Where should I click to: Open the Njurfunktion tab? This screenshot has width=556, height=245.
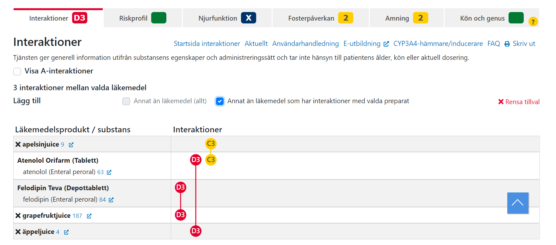(x=227, y=18)
